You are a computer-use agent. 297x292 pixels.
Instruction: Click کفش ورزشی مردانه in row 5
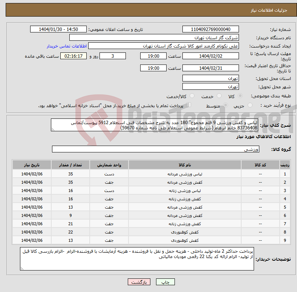[185, 207]
